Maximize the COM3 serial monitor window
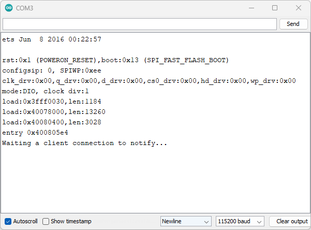Screen dimensions: 311x230 (275, 8)
